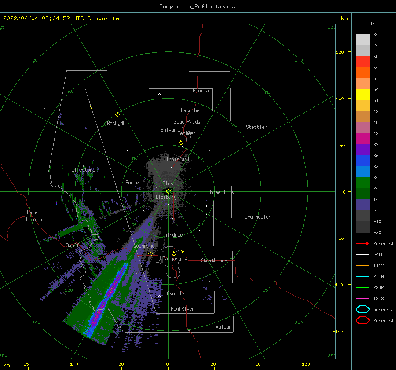The width and height of the screenshot is (396, 370).
Task: Select the 20 dBZ green swatch
Action: 363,183
